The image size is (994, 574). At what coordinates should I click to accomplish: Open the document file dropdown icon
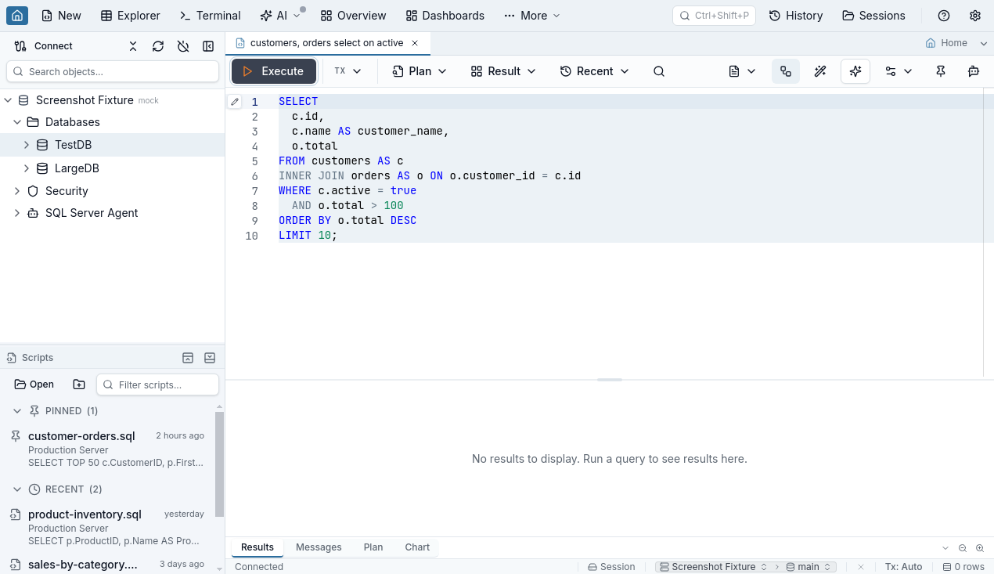742,71
